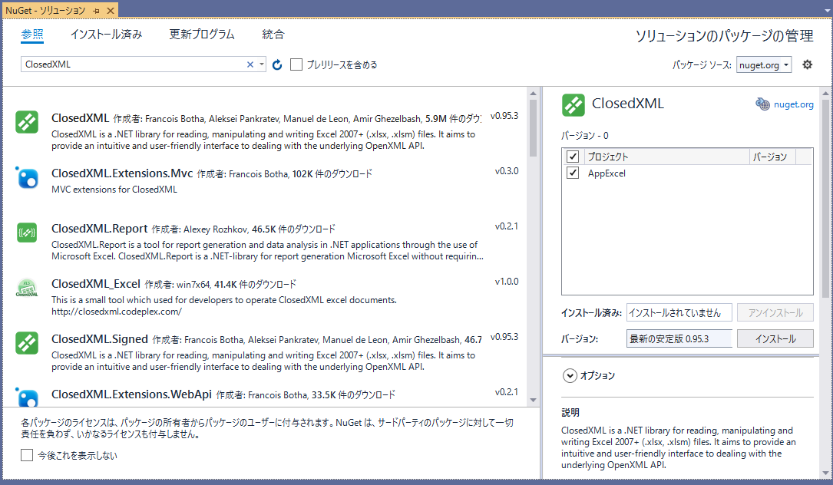Select the ClosedXML package icon in list

click(x=27, y=122)
